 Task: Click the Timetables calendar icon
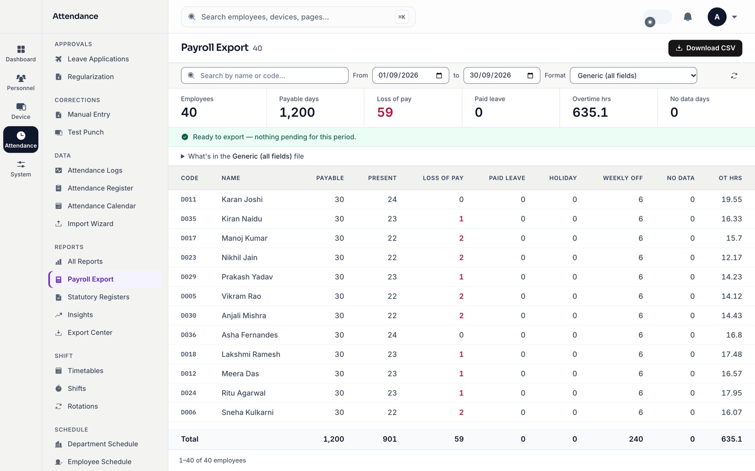pos(59,371)
